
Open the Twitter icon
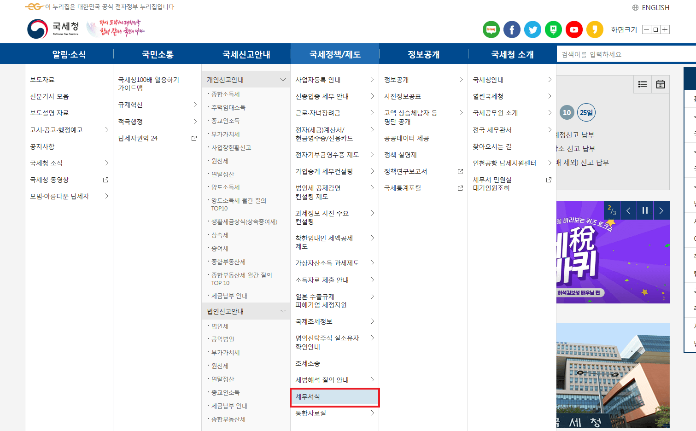pyautogui.click(x=532, y=29)
